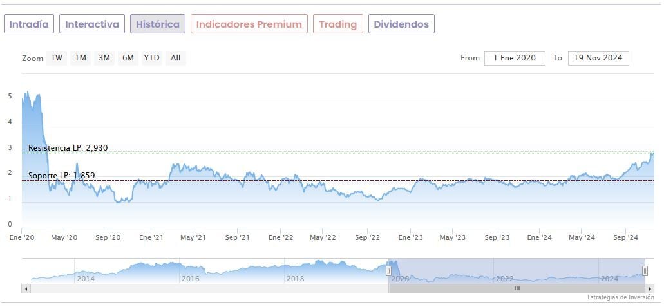This screenshot has width=664, height=307.
Task: Click the scrollbar left arrow
Action: point(26,289)
